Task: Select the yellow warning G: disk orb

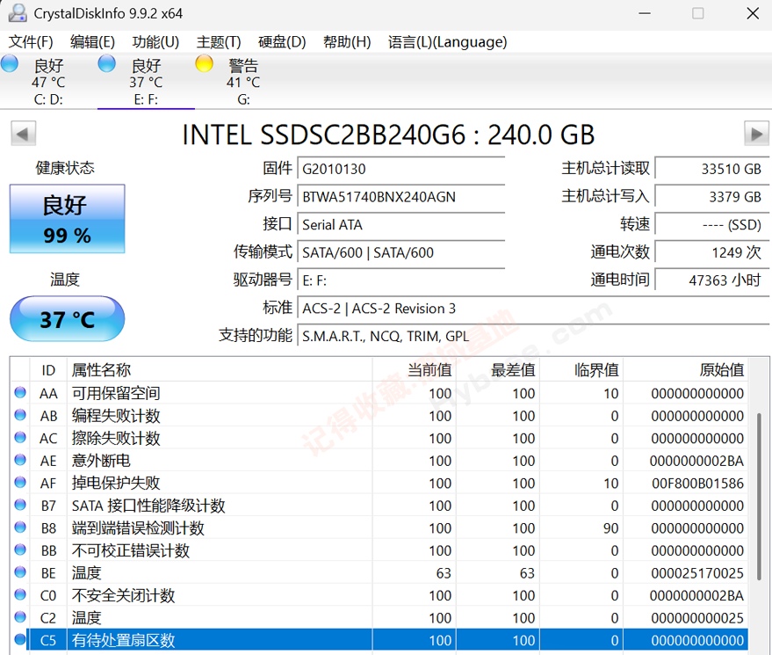Action: 204,63
